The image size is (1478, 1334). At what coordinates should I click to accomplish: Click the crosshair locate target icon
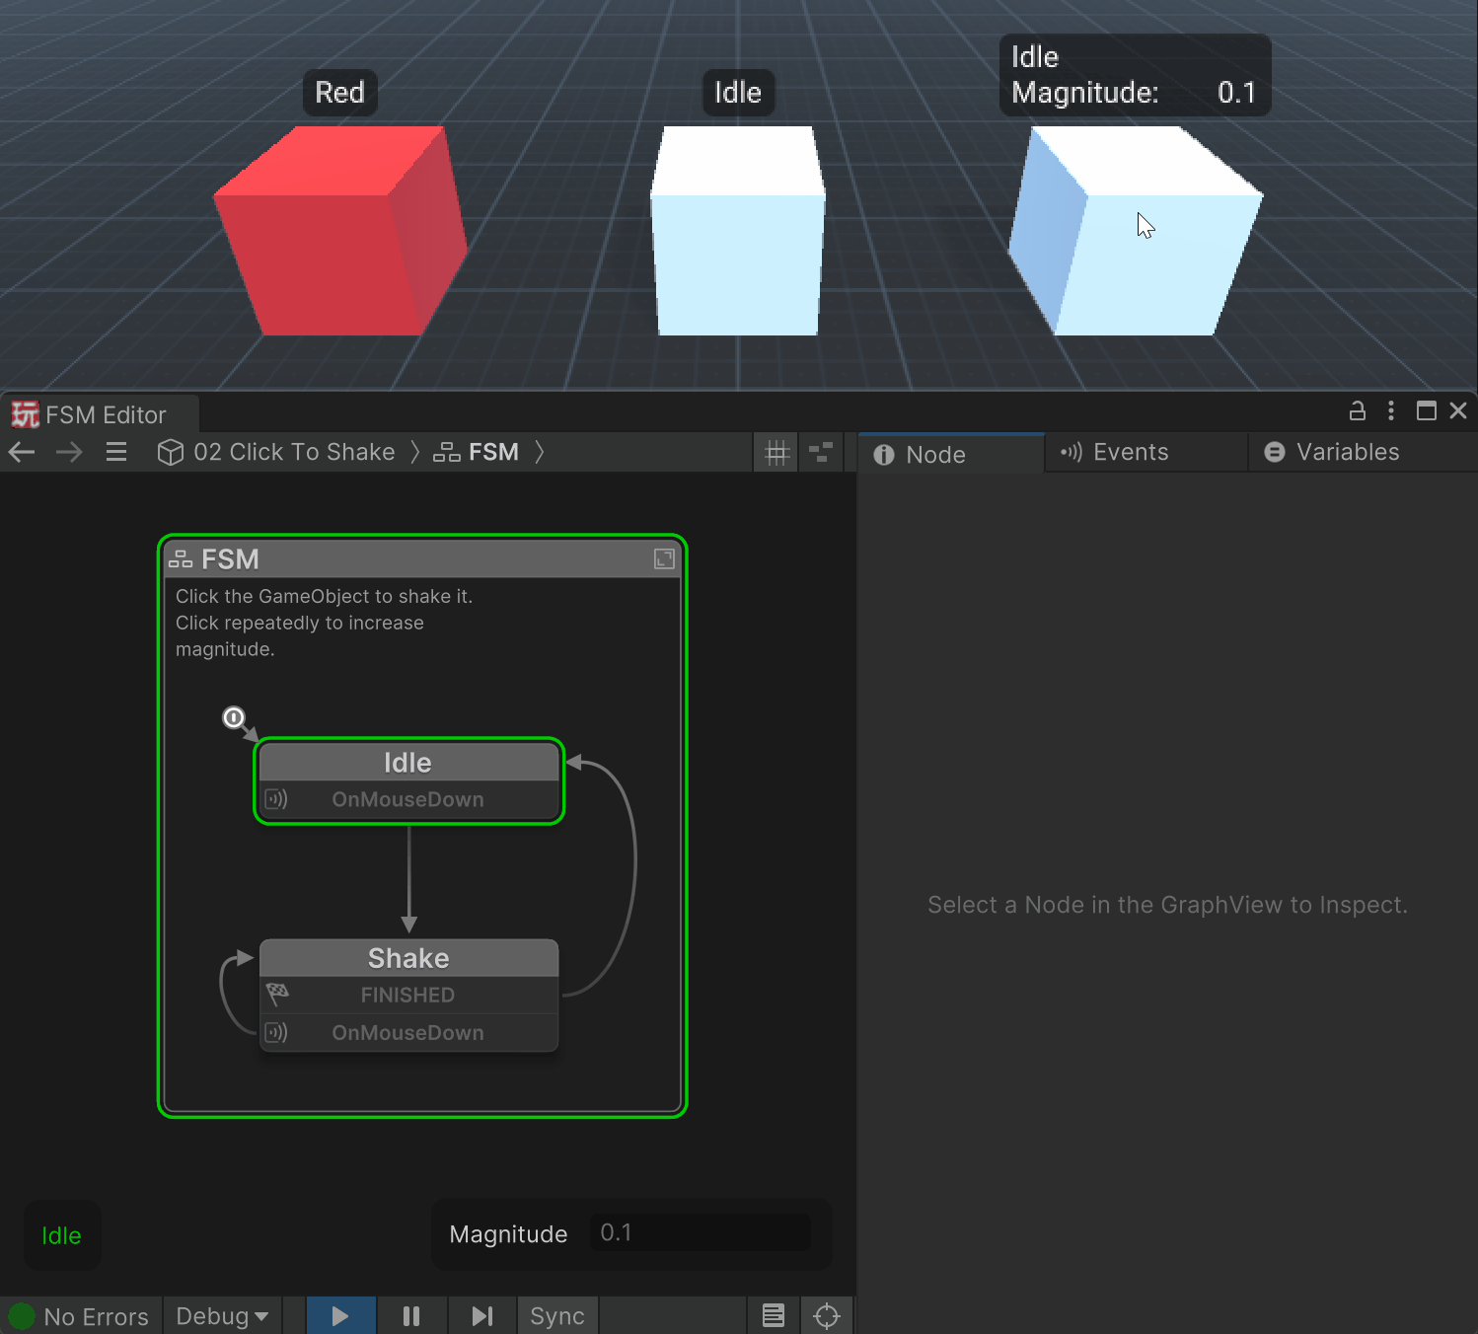point(827,1315)
